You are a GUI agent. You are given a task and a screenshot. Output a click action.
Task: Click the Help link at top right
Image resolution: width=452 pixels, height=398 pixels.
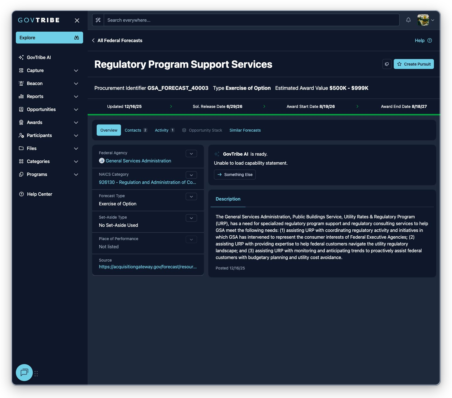[419, 40]
